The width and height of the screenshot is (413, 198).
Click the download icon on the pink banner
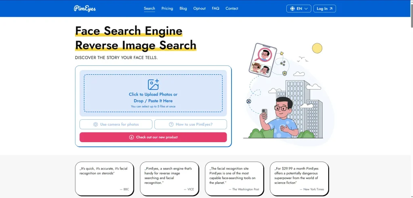click(x=131, y=137)
